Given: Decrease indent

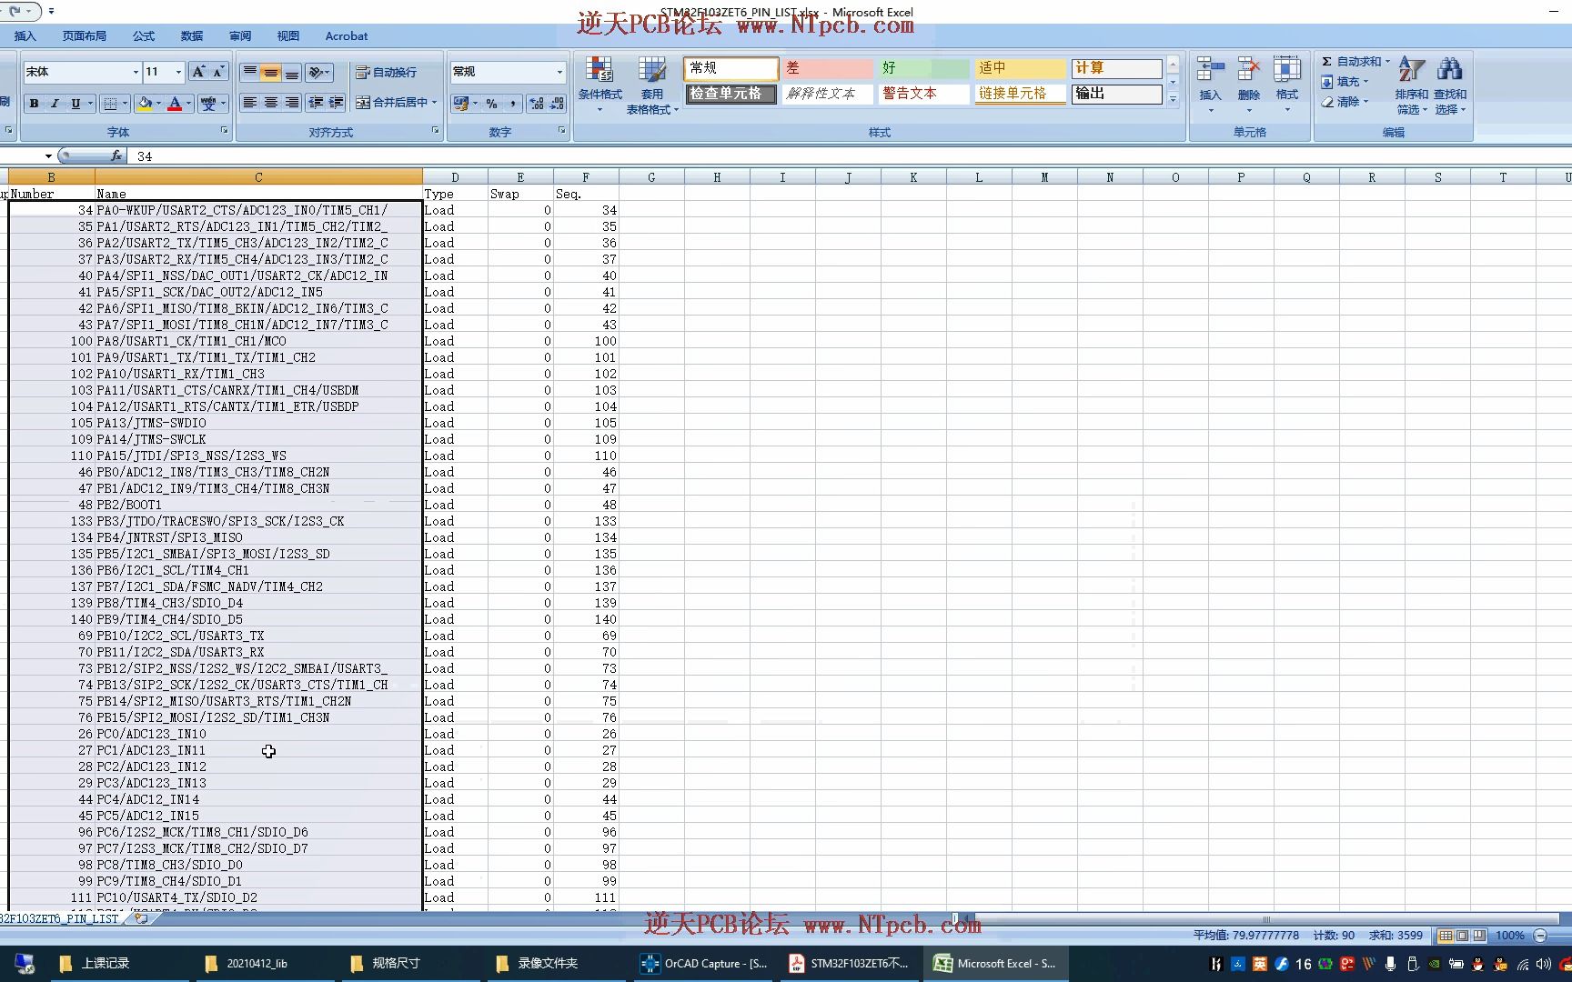Looking at the screenshot, I should pyautogui.click(x=315, y=103).
